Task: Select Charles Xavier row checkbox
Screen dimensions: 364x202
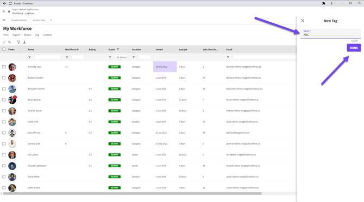Action: (4, 111)
